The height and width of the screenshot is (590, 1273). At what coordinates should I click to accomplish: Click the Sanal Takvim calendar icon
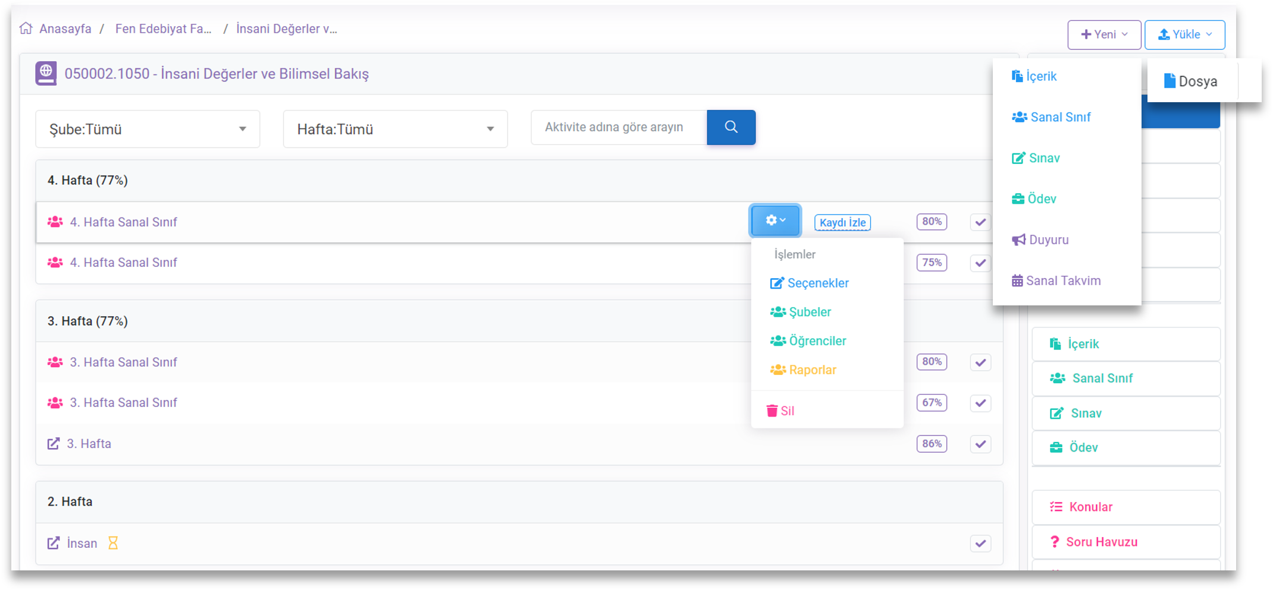pos(1017,281)
